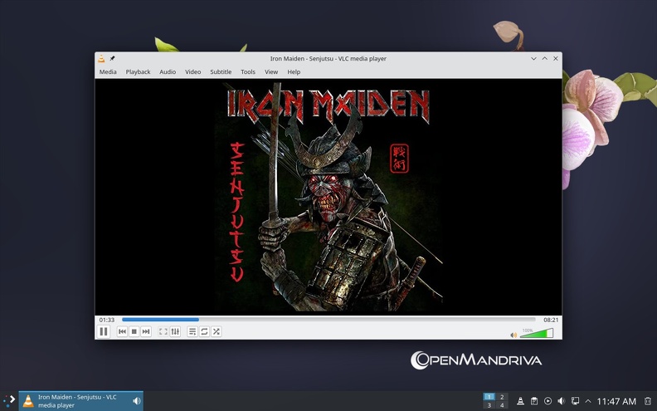Switch to virtual desktop 4
657x411 pixels.
coord(502,405)
